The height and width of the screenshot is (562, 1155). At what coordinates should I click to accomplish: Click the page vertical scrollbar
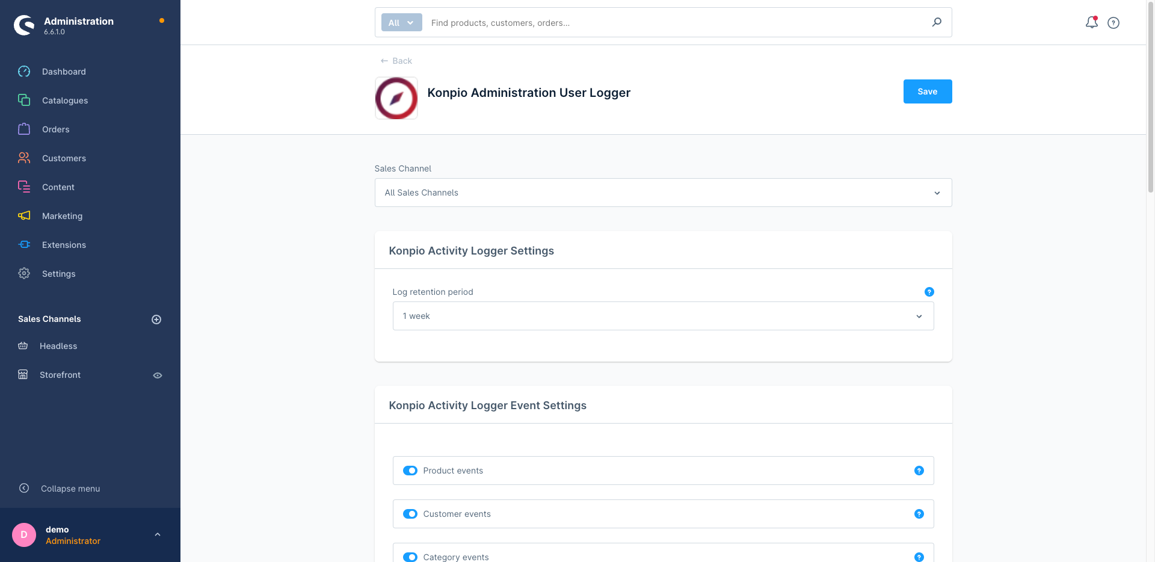[1151, 96]
